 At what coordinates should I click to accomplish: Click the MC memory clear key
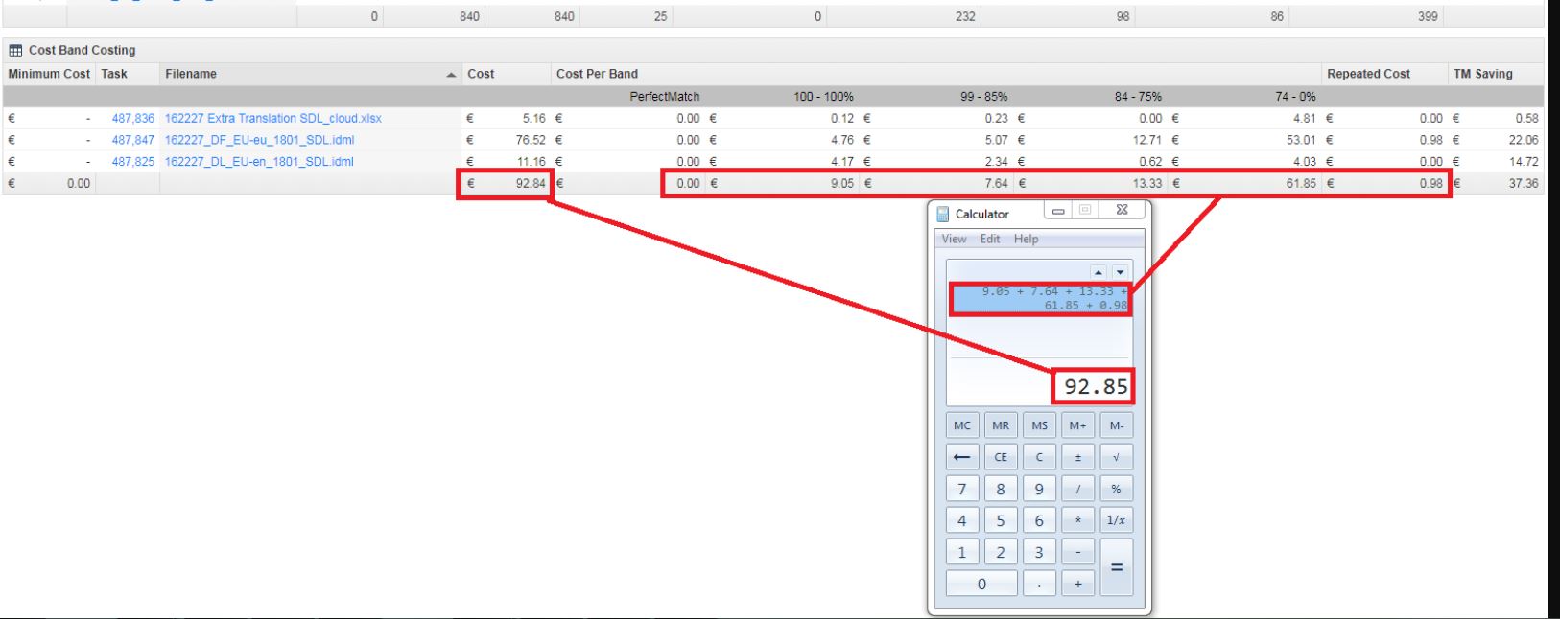click(x=962, y=425)
